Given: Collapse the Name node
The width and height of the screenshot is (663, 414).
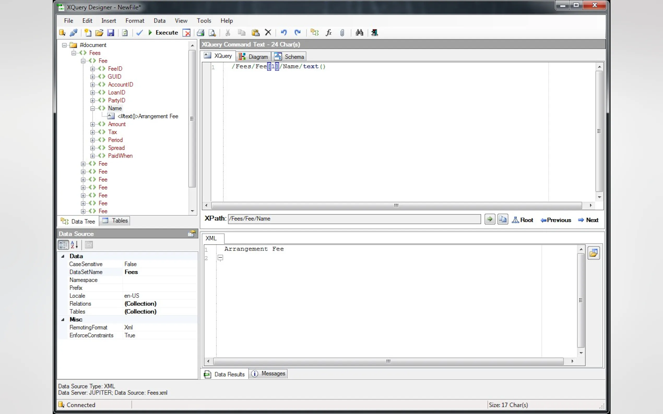Looking at the screenshot, I should tap(93, 109).
